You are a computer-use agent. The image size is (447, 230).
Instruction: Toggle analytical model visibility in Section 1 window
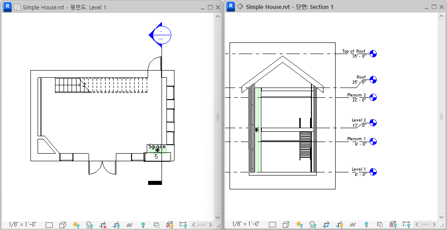click(393, 225)
